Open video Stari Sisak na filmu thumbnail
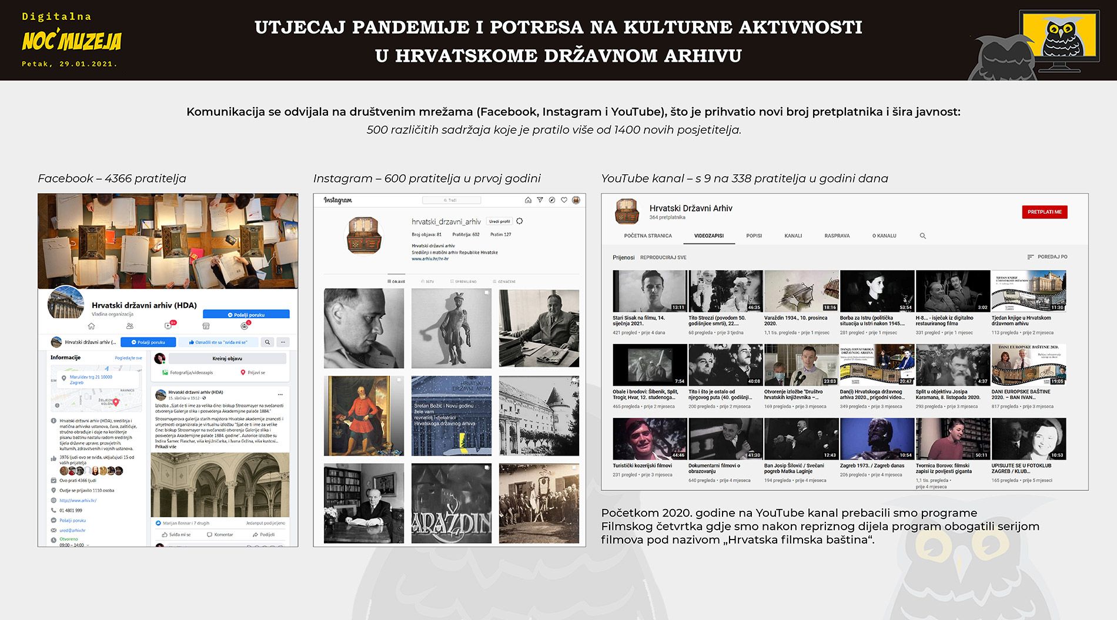Screen dimensions: 1117x620 (649, 291)
